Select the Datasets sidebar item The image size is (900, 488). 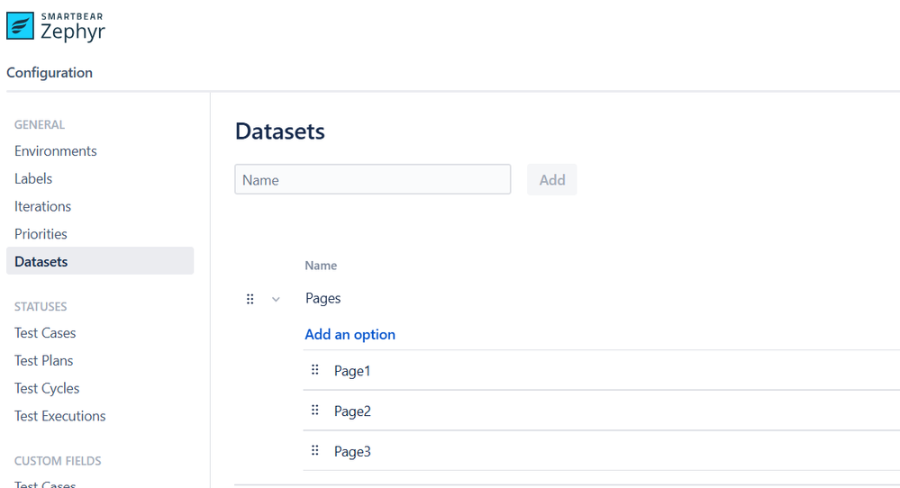pyautogui.click(x=100, y=261)
